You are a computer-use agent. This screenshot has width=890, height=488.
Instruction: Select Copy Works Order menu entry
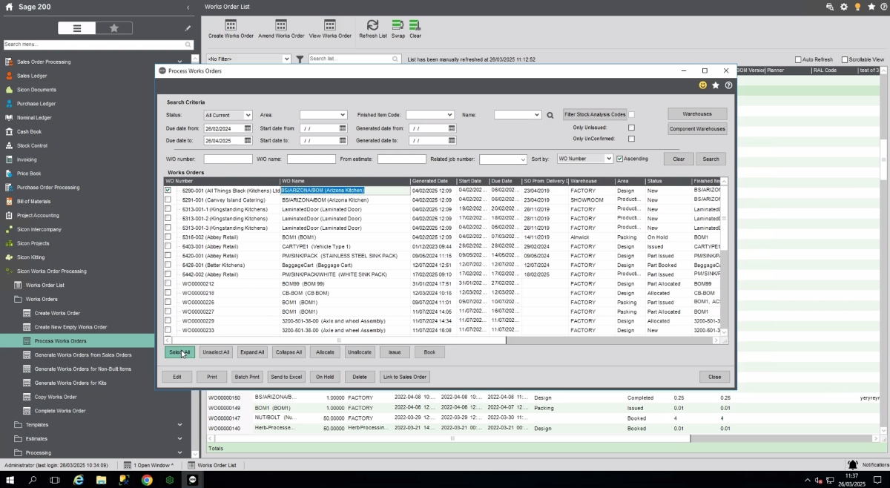tap(56, 397)
